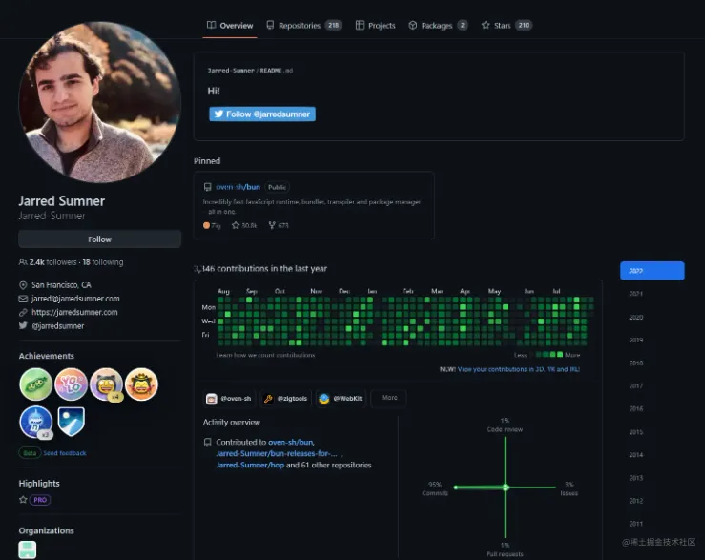The image size is (705, 560).
Task: View the 2.4k followers list
Action: click(x=52, y=262)
